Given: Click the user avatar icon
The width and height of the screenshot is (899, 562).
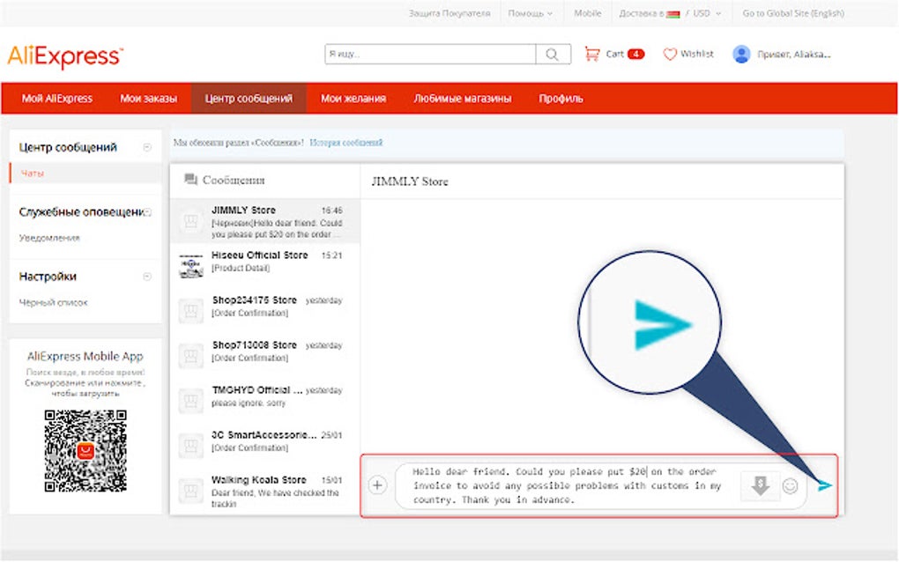Looking at the screenshot, I should coord(741,54).
